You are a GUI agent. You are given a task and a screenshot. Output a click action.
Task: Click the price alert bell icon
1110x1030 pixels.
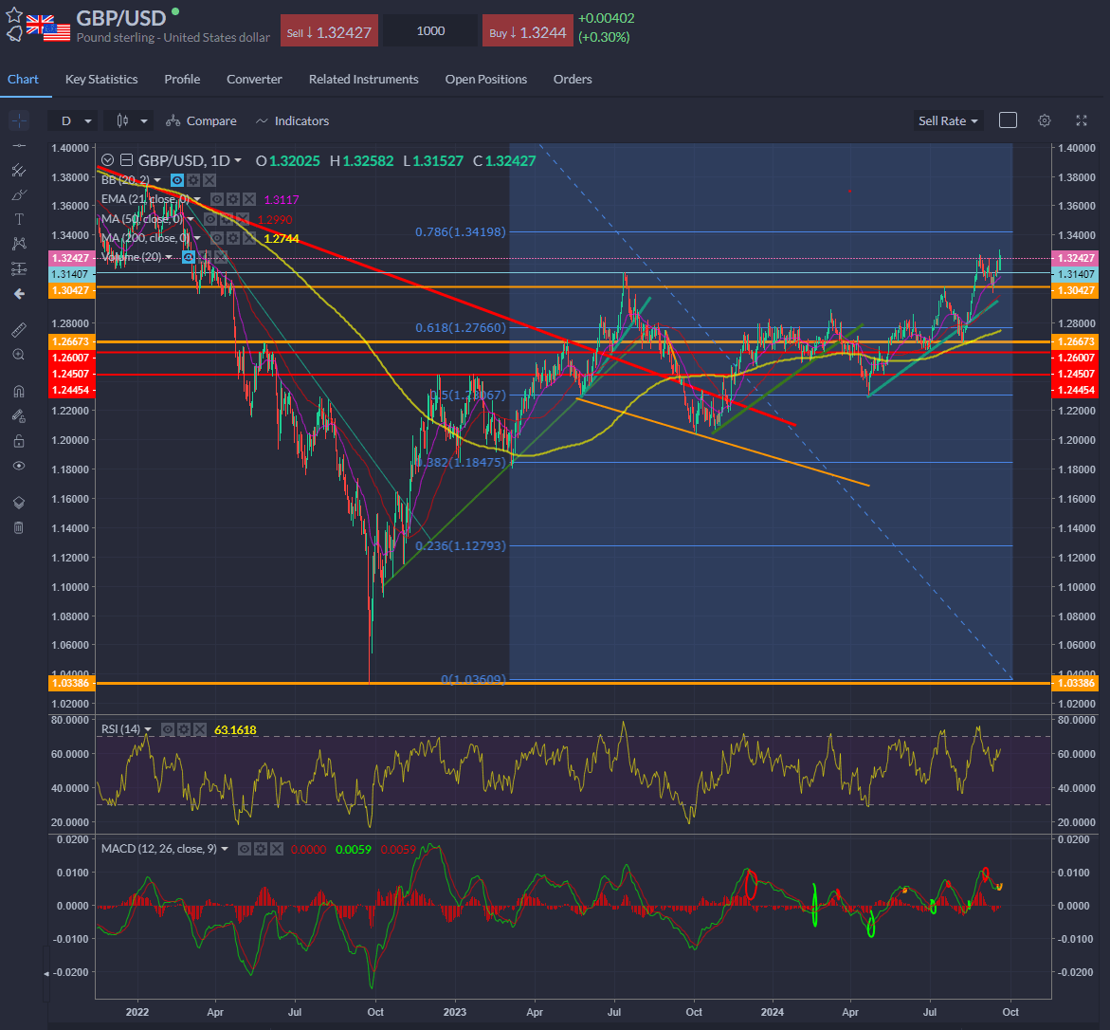pos(14,33)
